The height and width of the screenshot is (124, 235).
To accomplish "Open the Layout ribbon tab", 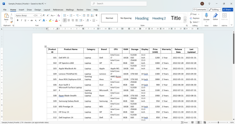I will (x=47, y=10).
